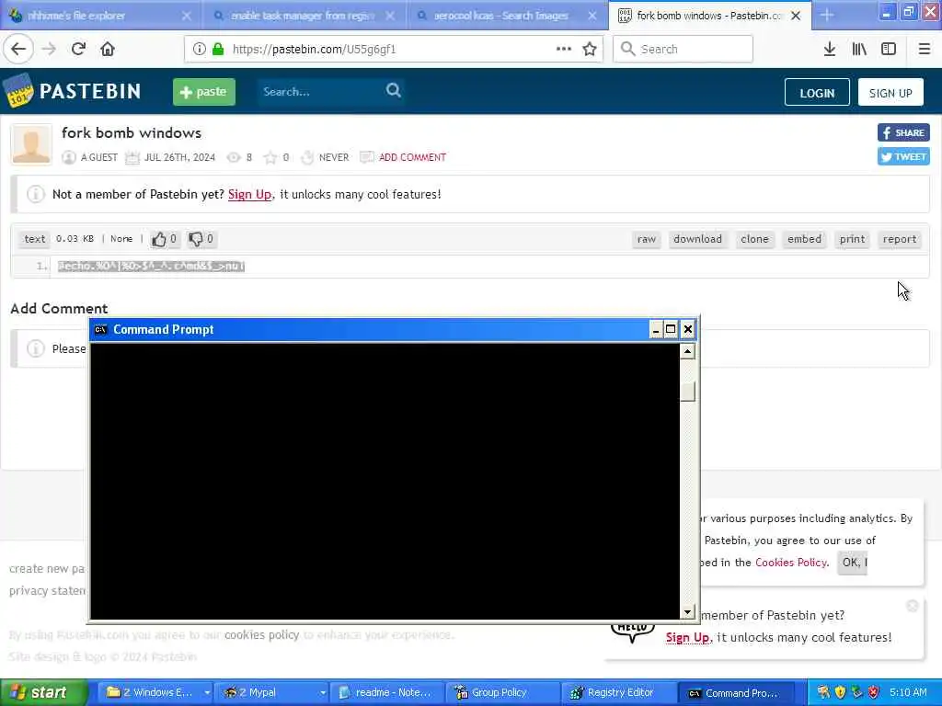Report this paste
The width and height of the screenshot is (942, 706).
pos(900,239)
